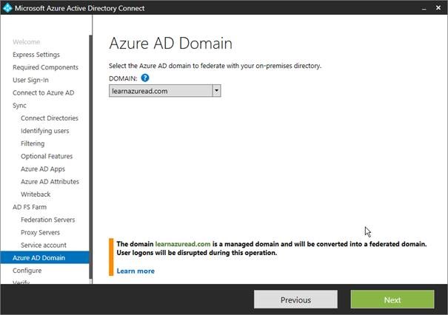Screen dimensions: 448x315
Task: Minimize the Azure AD Connect window
Action: (x=424, y=8)
